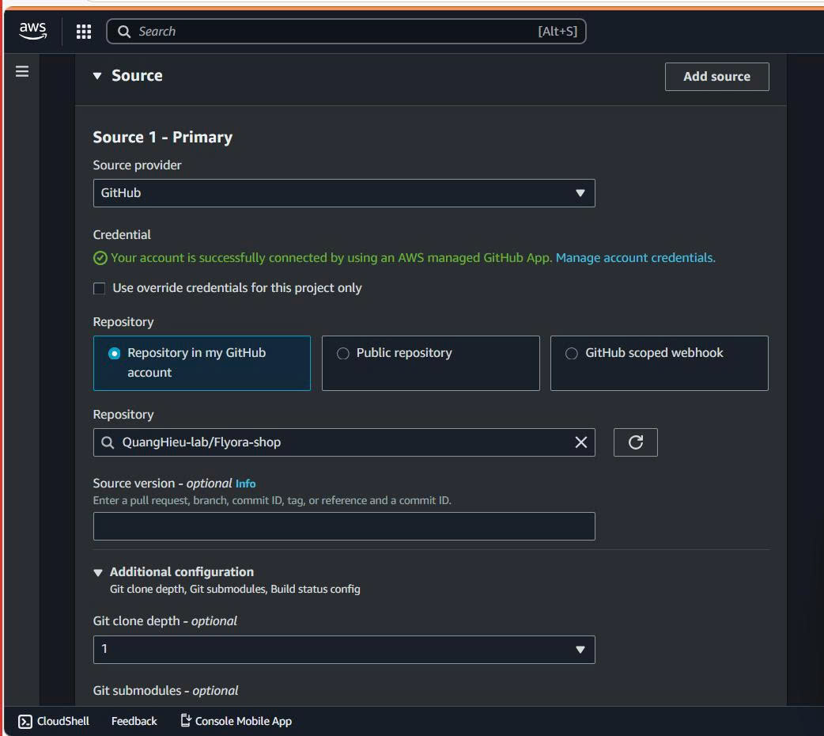
Task: Refresh the repository list
Action: (635, 442)
